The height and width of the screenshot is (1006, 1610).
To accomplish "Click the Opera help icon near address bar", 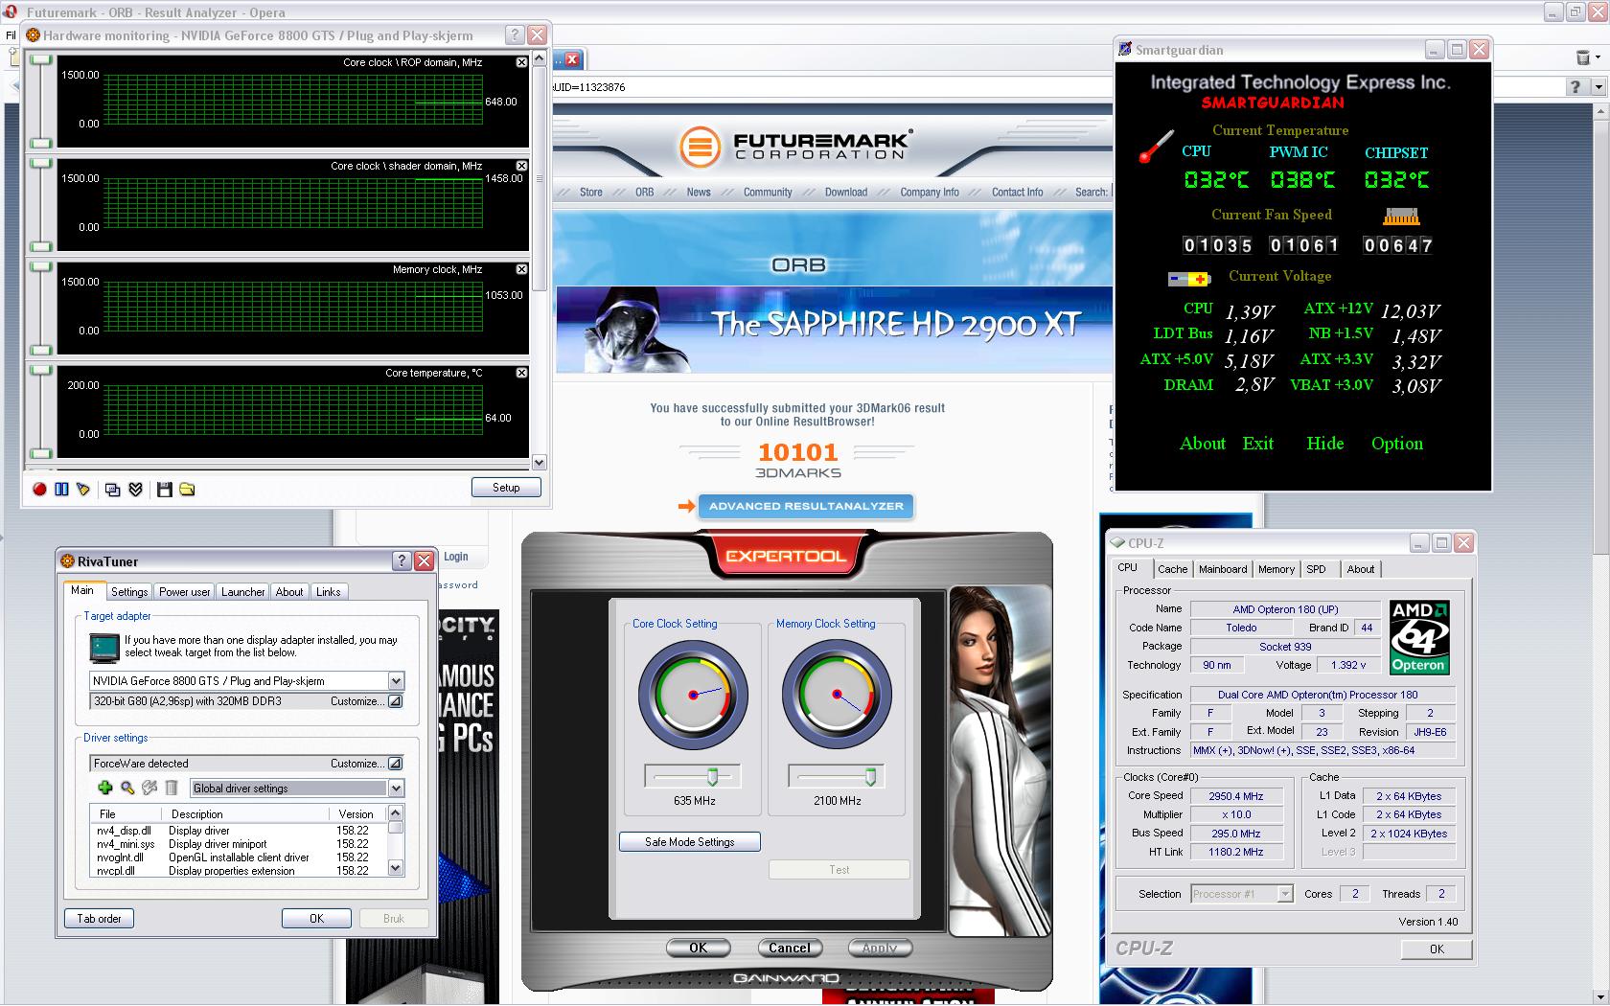I will (1575, 87).
